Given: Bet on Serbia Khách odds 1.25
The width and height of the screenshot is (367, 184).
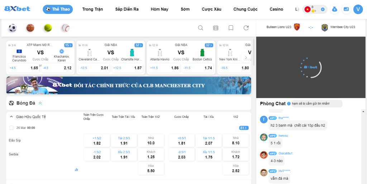Looking at the screenshot, I should point(151,155).
